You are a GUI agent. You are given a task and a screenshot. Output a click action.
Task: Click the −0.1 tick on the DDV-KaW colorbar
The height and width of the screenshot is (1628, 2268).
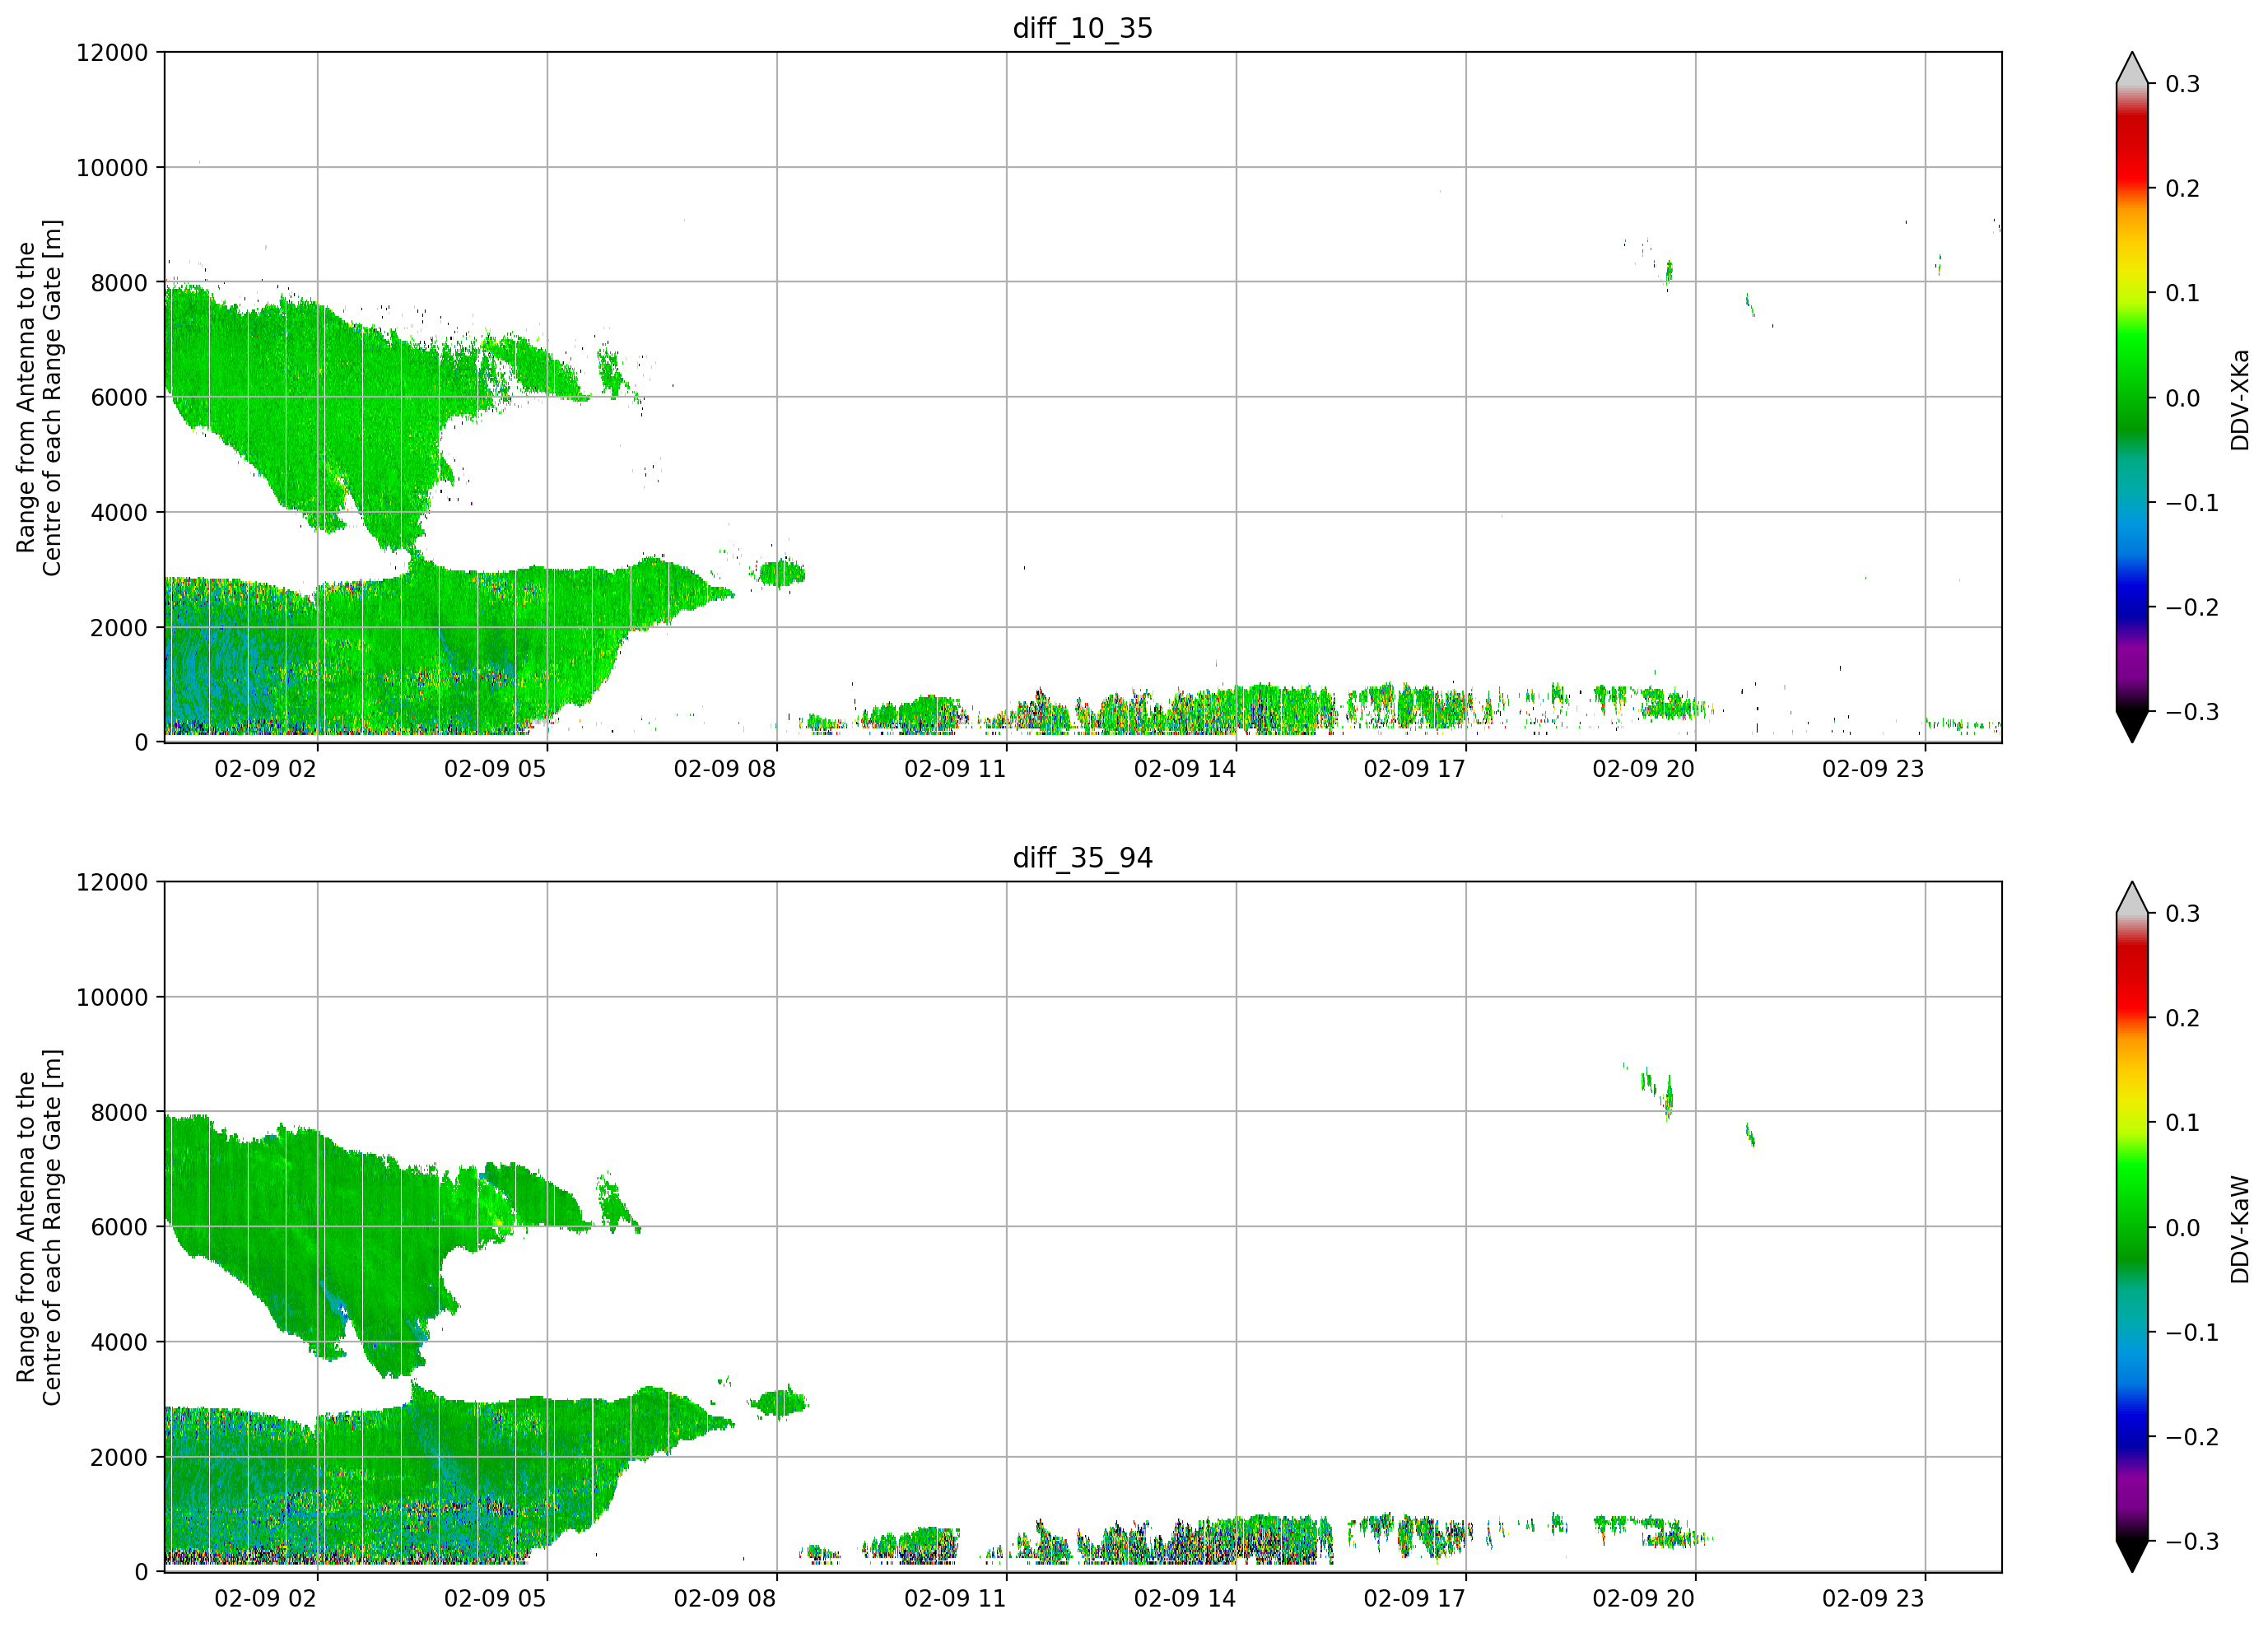[x=2192, y=1333]
